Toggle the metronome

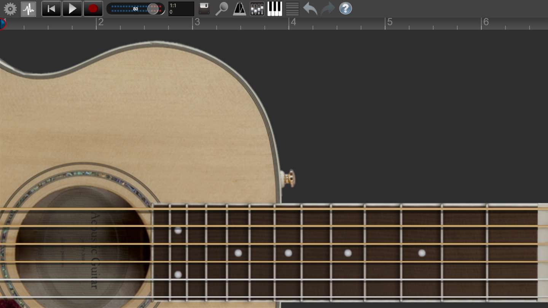coord(239,9)
